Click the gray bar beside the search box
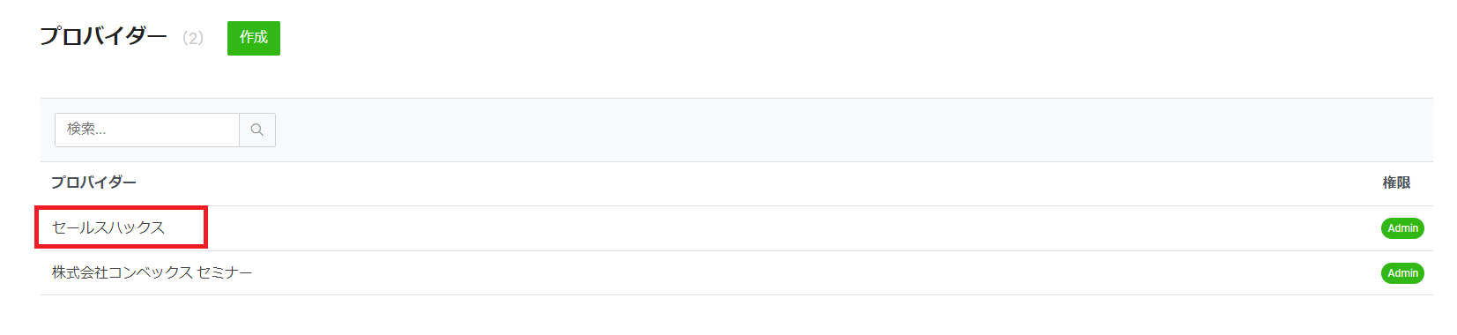 click(x=855, y=130)
